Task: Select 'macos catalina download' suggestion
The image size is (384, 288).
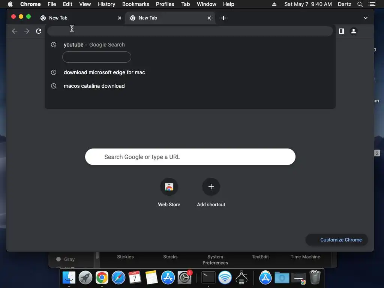Action: 190,86
